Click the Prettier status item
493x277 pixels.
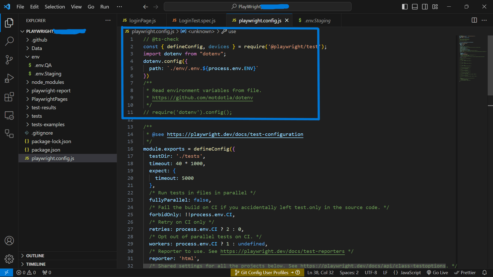(465, 272)
